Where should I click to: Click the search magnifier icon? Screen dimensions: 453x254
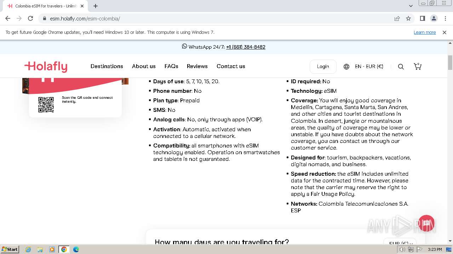point(401,67)
